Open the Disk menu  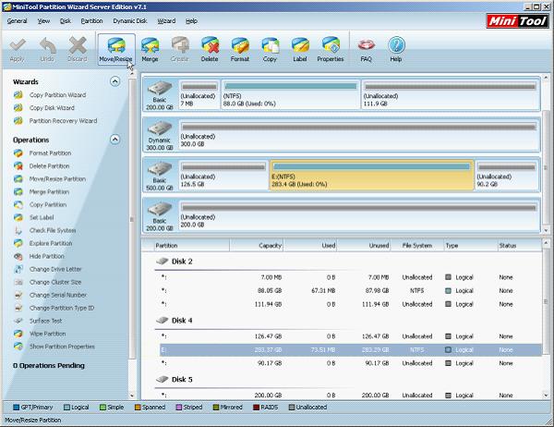tap(66, 21)
